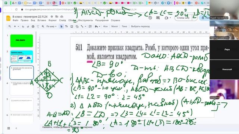Open the 'Файл' menu

tap(15, 20)
